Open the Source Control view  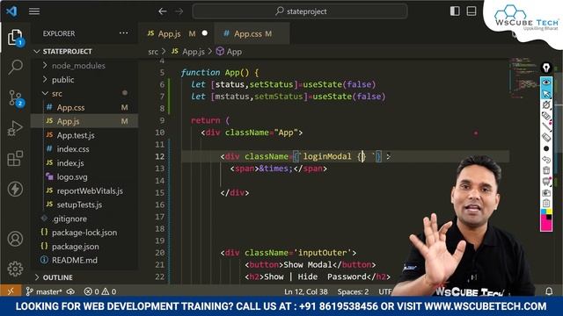(x=15, y=97)
